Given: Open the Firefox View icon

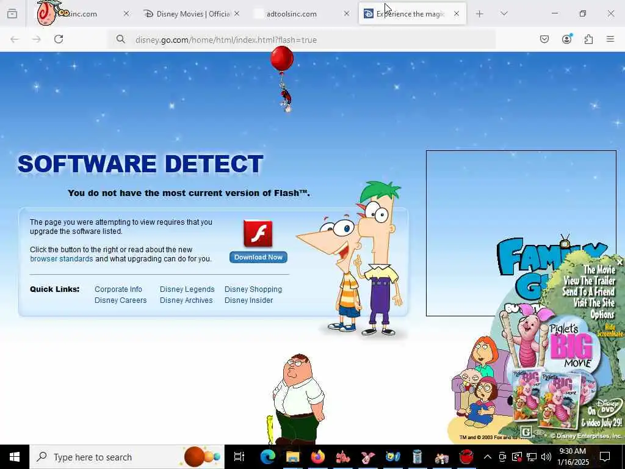Looking at the screenshot, I should pyautogui.click(x=12, y=13).
